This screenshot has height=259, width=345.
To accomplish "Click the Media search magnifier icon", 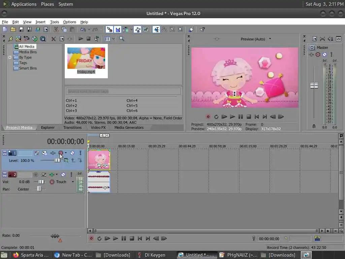I will coord(121,39).
